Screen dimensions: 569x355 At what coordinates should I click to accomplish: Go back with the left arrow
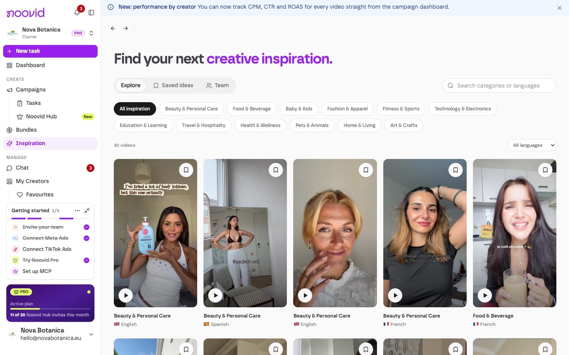(x=113, y=28)
